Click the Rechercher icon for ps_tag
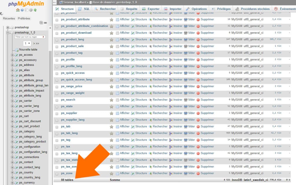This screenshot has width=296, height=185. point(150,140)
